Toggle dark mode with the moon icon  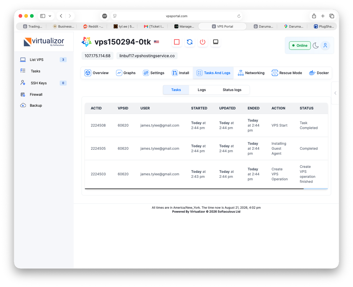316,45
